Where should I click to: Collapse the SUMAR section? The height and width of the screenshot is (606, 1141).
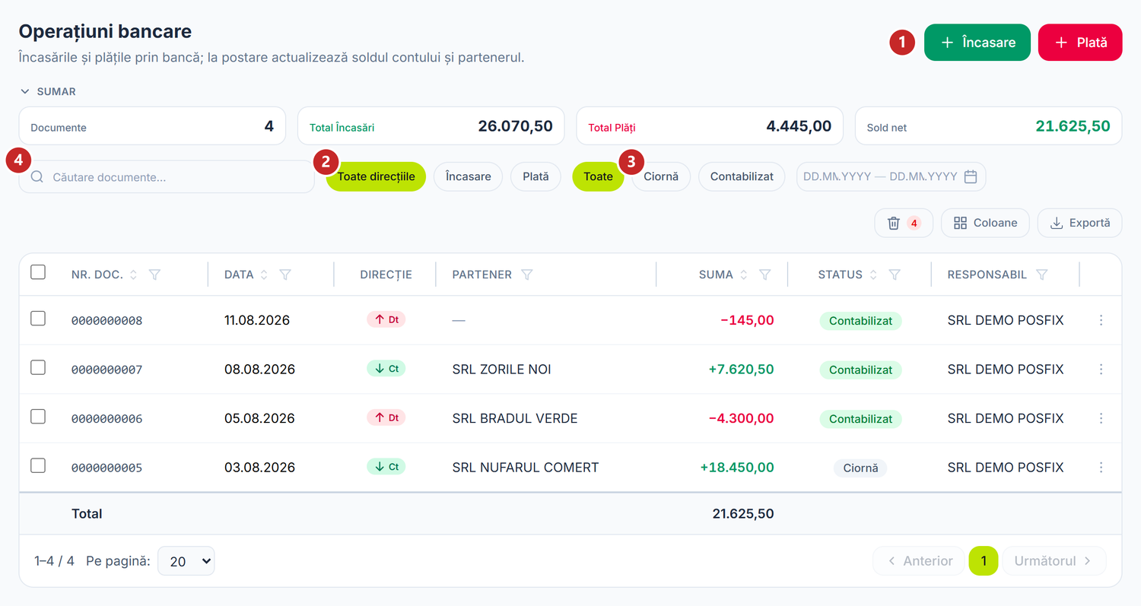click(48, 91)
